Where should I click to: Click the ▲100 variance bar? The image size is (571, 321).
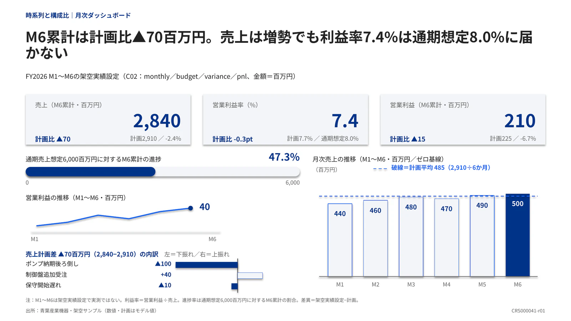pos(207,265)
